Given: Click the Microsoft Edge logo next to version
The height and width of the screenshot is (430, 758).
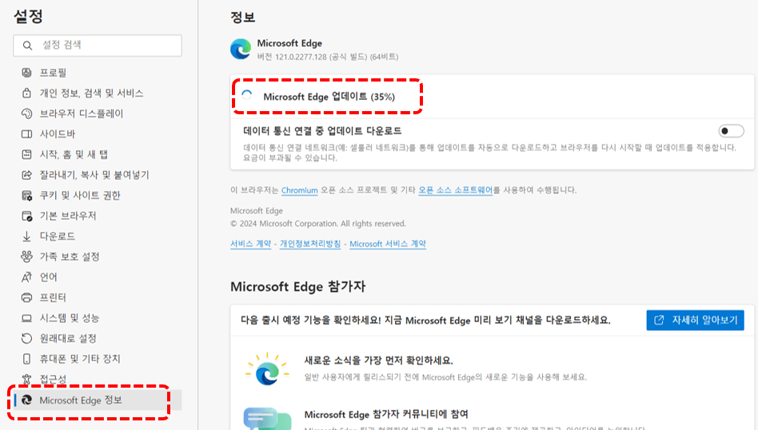Looking at the screenshot, I should click(x=241, y=50).
